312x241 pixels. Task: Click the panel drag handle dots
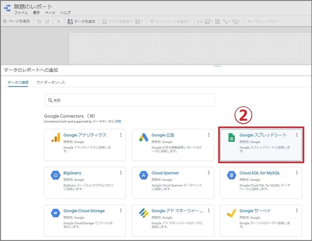tap(218, 66)
